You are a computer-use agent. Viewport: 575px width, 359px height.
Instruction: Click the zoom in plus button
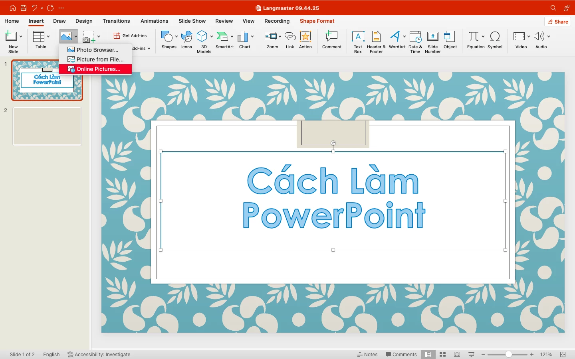point(532,354)
